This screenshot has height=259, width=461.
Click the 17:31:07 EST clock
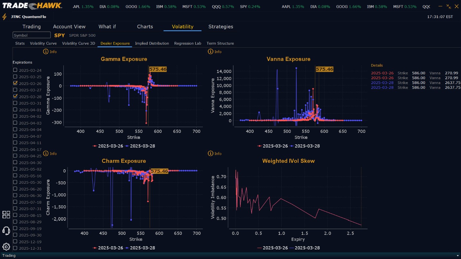pyautogui.click(x=440, y=17)
